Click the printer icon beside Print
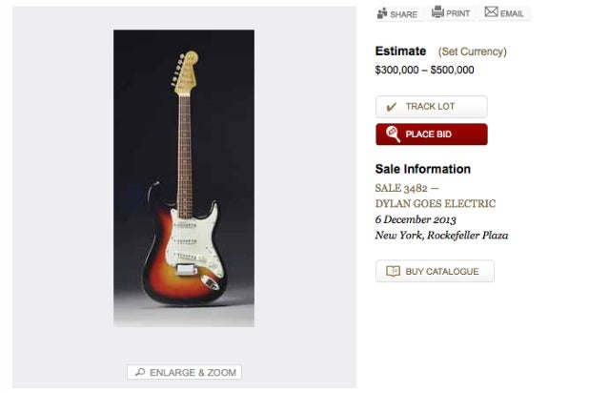589x393 pixels. [437, 12]
